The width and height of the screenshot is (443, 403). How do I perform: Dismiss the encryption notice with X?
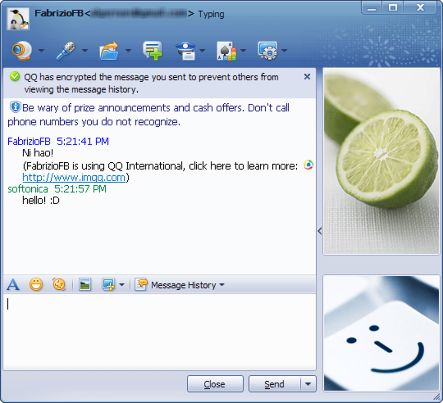click(x=307, y=76)
